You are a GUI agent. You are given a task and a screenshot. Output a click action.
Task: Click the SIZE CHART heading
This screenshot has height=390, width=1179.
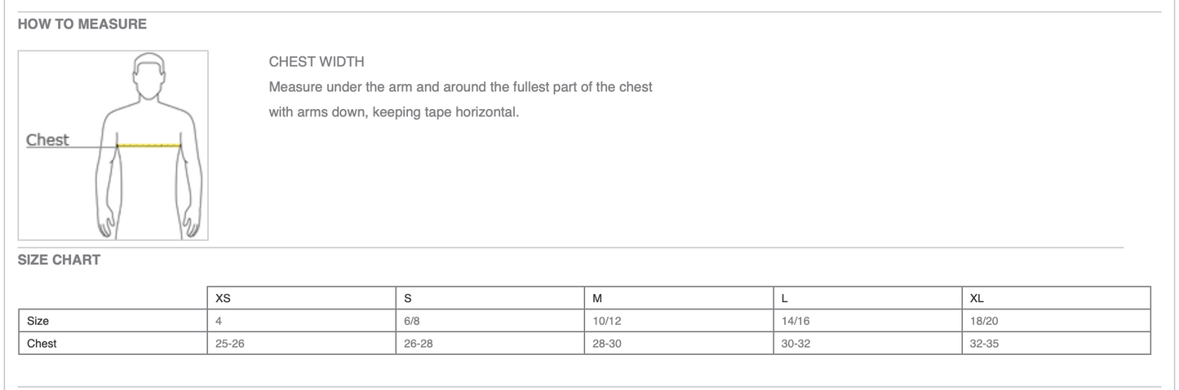point(59,260)
